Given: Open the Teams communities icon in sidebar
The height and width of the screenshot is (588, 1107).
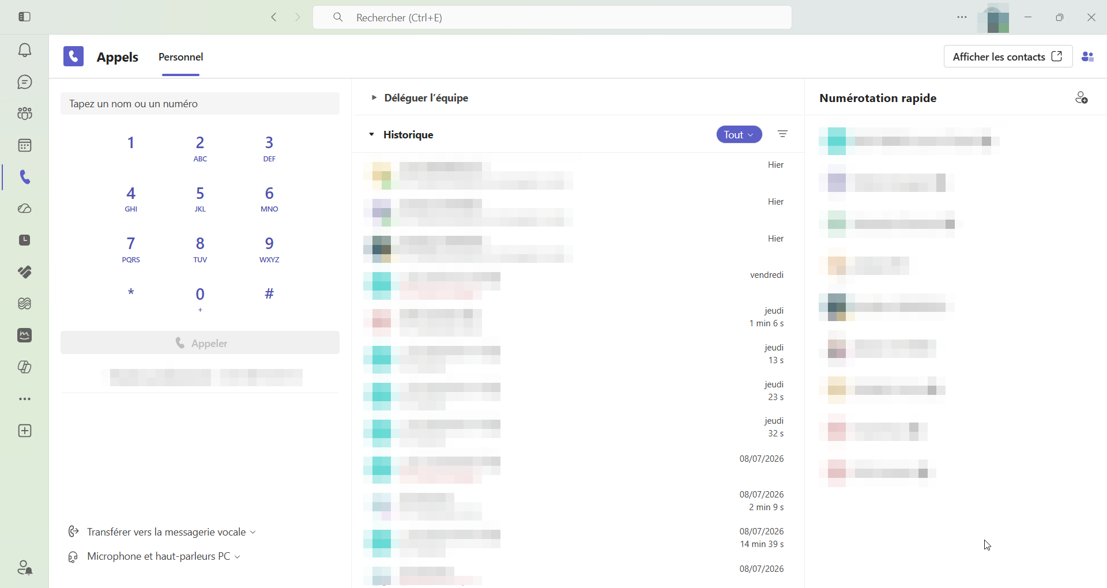Looking at the screenshot, I should 25,114.
